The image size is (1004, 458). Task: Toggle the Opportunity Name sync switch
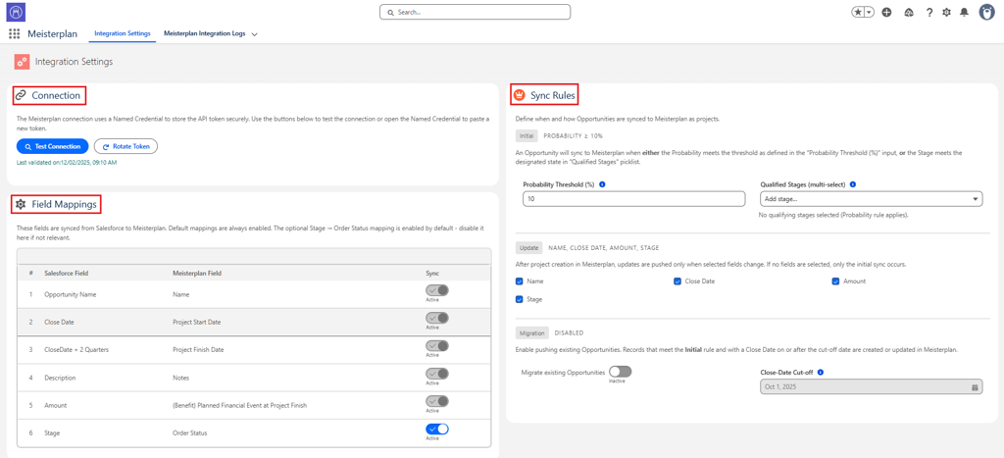tap(437, 290)
